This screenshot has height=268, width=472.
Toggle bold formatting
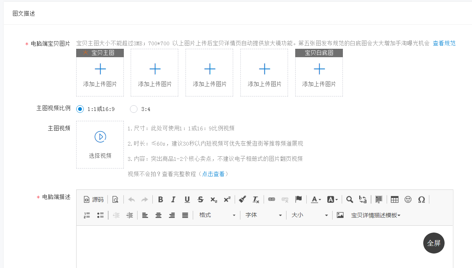tap(160, 199)
